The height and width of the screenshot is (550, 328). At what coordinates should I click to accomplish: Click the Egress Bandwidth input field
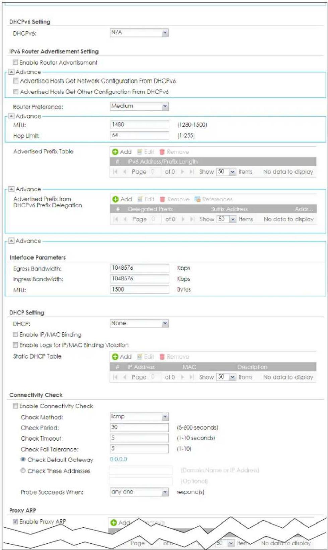(x=139, y=268)
